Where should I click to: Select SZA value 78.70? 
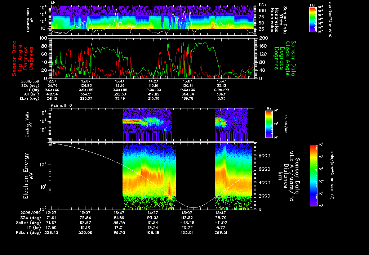click(221, 218)
